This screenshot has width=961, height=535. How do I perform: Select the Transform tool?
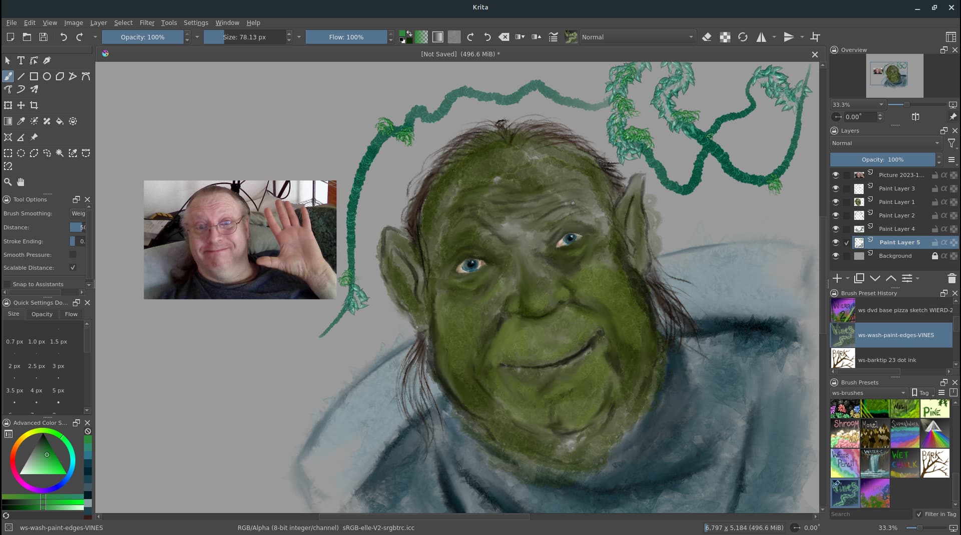[8, 105]
